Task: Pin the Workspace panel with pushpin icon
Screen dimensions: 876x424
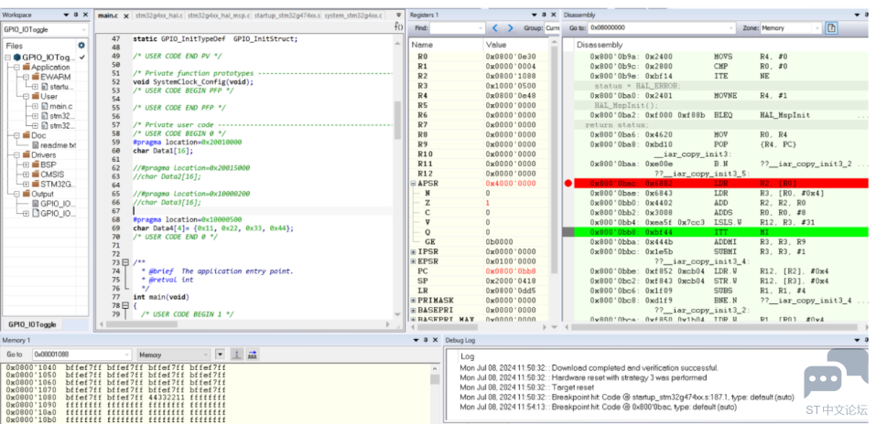Action: pyautogui.click(x=77, y=15)
